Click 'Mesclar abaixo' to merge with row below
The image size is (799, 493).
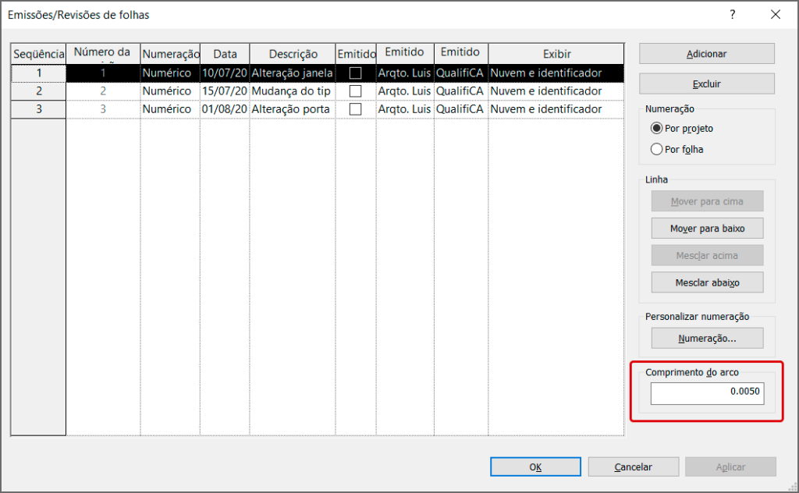coord(706,282)
